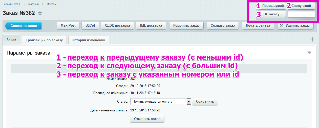
Task: Switch to Транзакции по заказу tab
Action: (x=44, y=40)
